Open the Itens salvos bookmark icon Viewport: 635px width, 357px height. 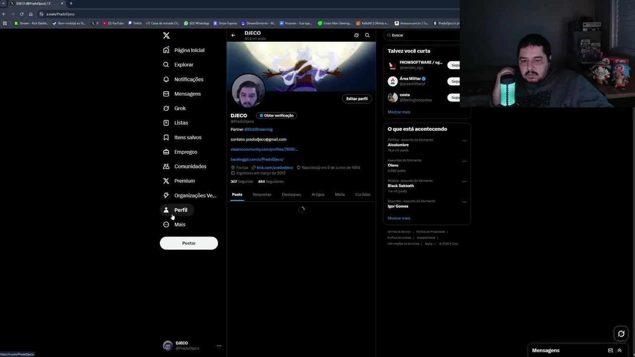tap(166, 137)
